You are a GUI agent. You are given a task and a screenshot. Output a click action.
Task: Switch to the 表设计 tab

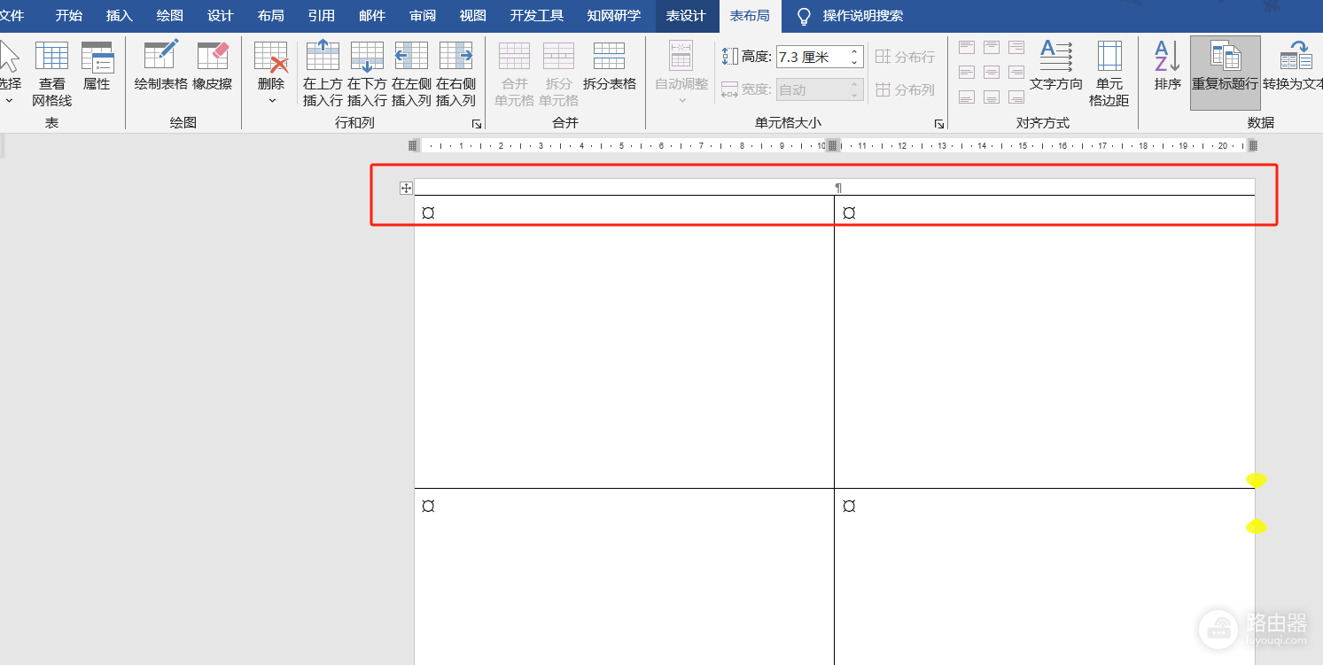686,16
